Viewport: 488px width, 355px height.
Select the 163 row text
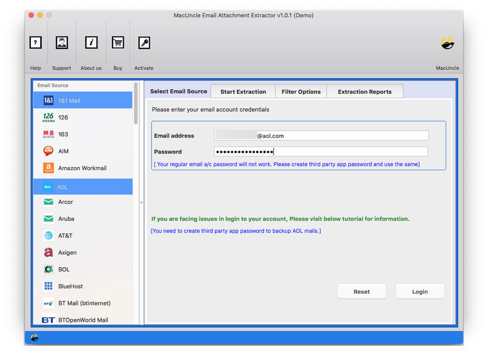point(63,134)
